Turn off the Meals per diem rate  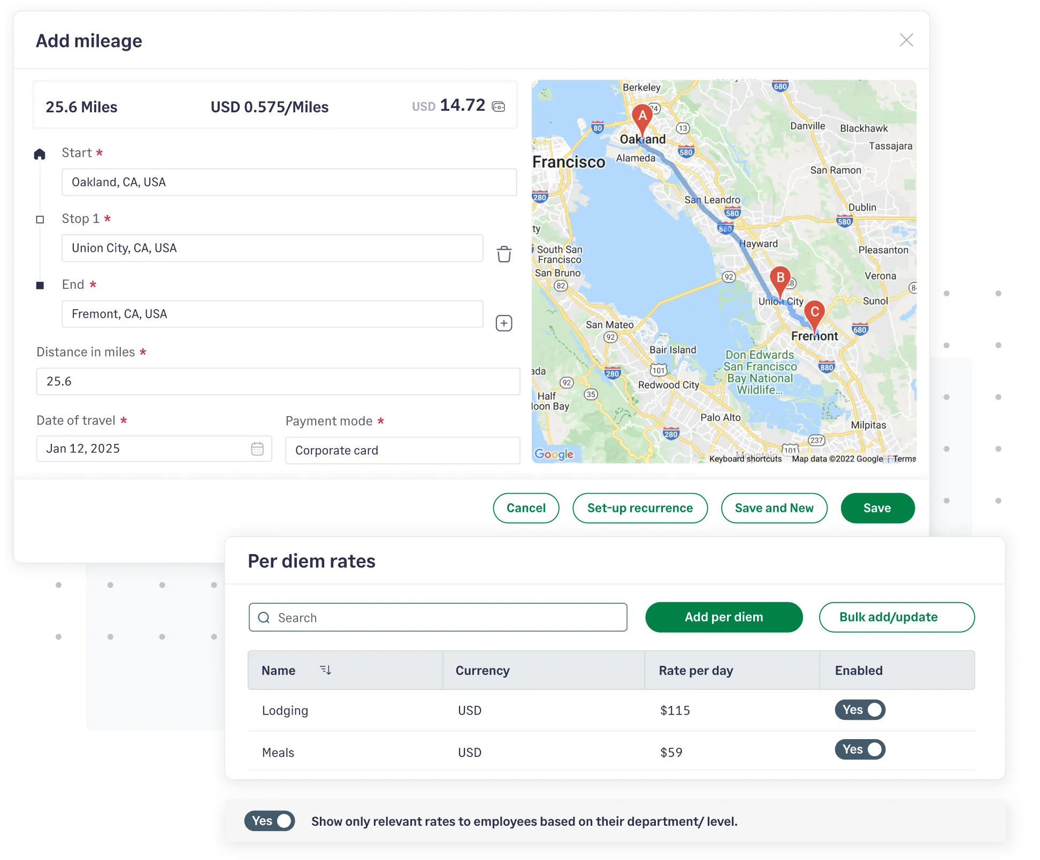(x=860, y=750)
